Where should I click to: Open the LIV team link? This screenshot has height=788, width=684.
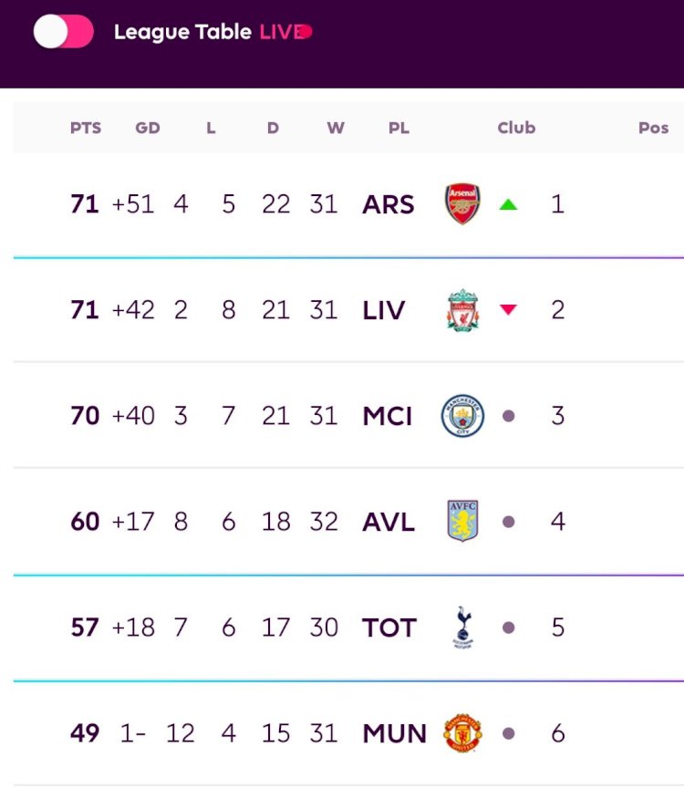point(383,310)
